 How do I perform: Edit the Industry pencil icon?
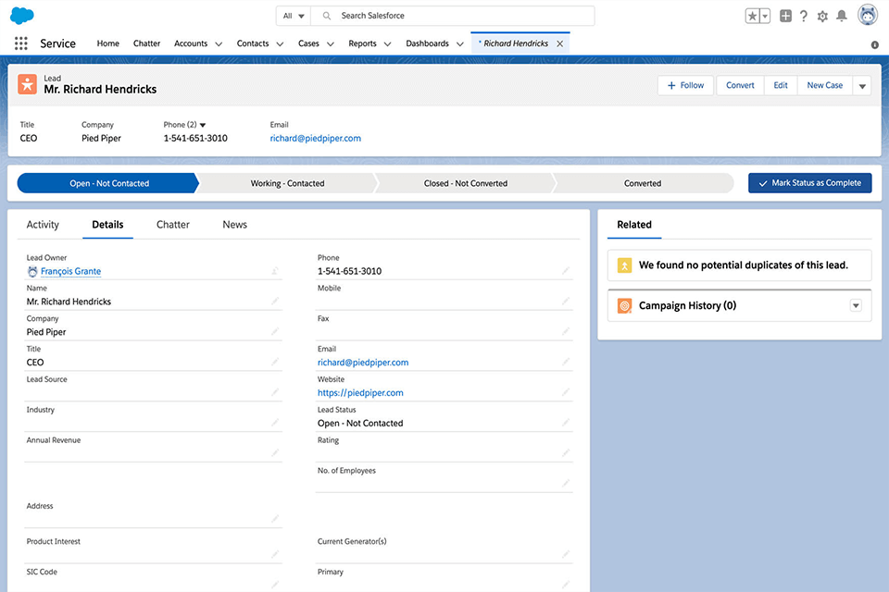[275, 423]
